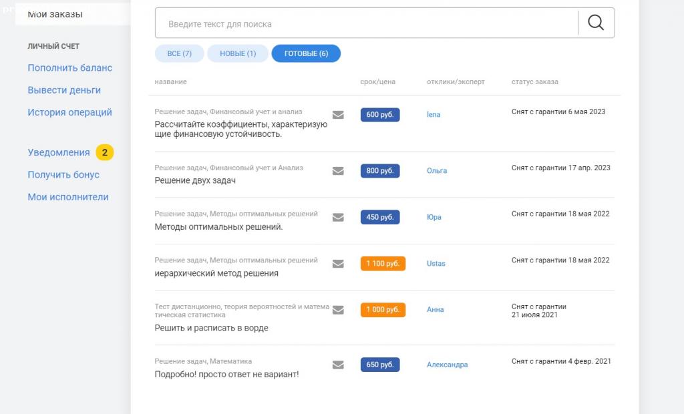Open envelope message for Ольга's order
This screenshot has height=414, width=684.
click(x=338, y=171)
